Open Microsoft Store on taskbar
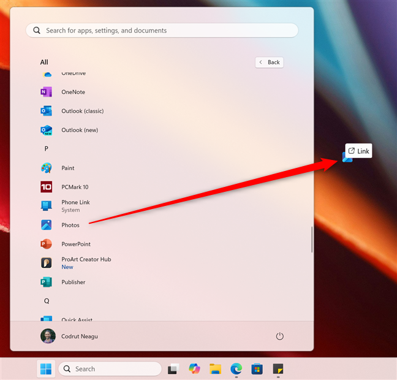 coord(257,369)
